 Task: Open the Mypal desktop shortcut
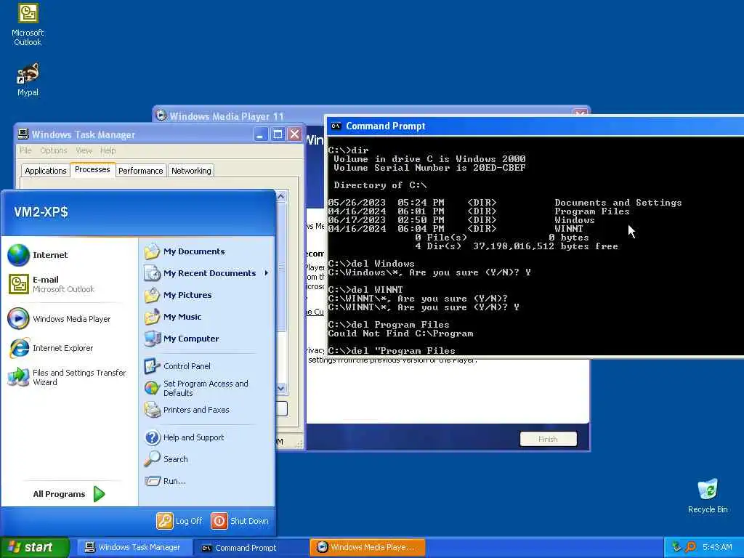click(x=28, y=79)
